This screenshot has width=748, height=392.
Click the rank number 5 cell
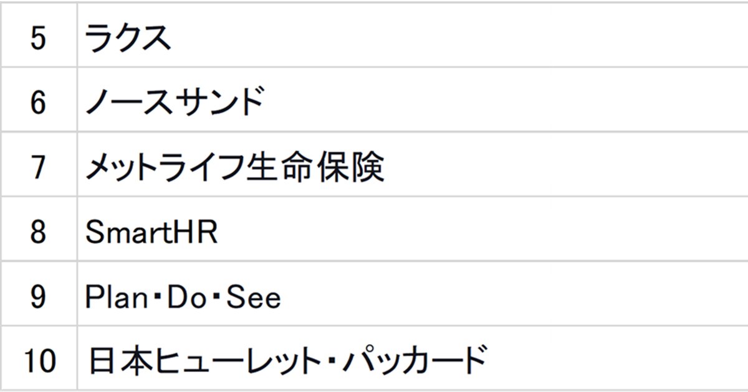[38, 39]
